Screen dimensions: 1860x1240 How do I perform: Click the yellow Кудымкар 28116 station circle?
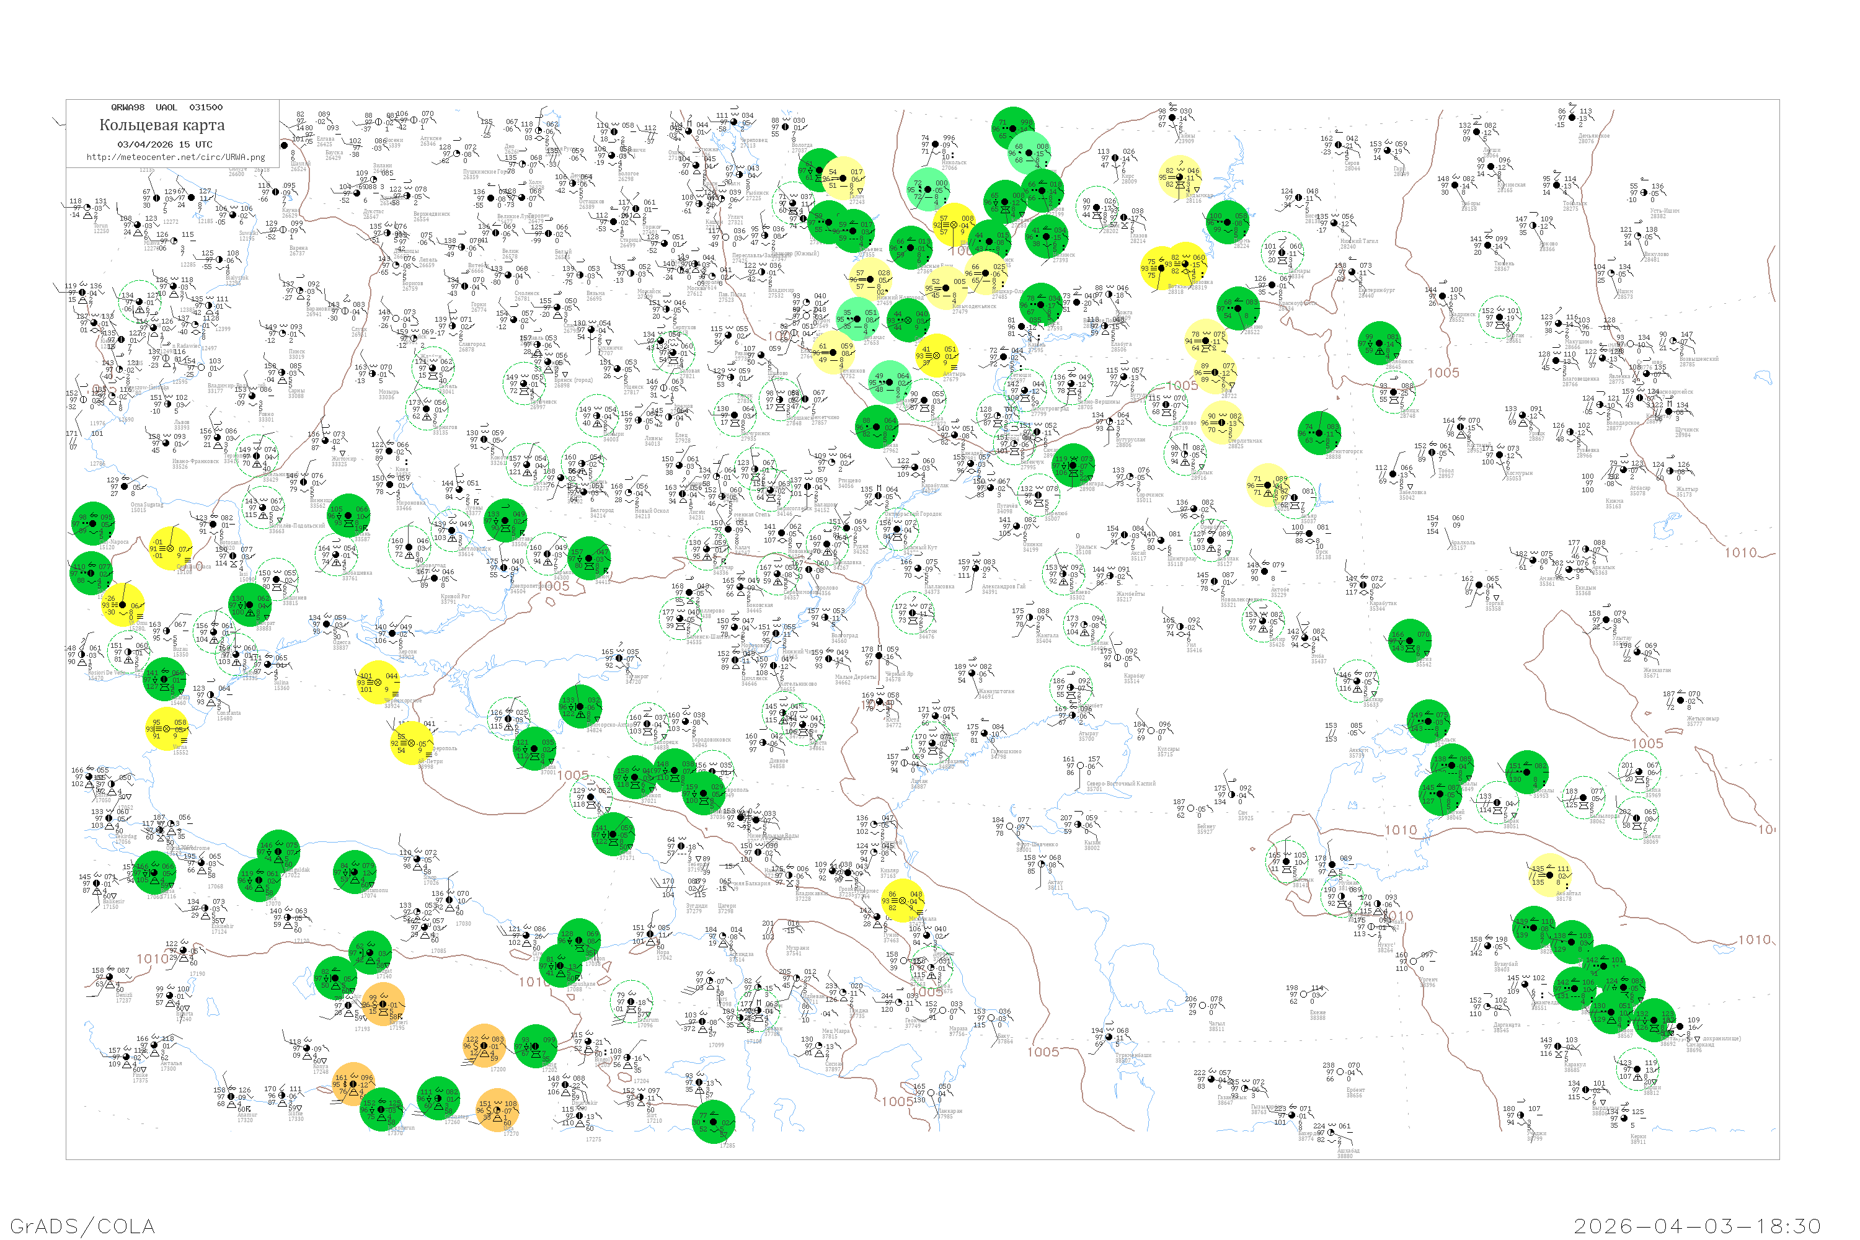(x=1180, y=178)
